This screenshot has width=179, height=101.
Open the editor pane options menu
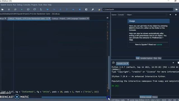[x=107, y=18]
